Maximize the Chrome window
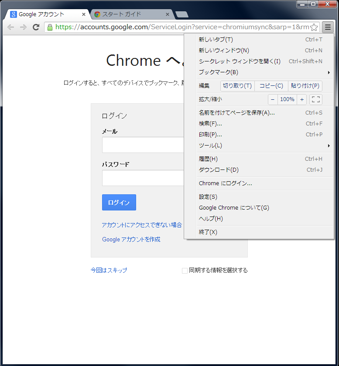 (x=313, y=4)
